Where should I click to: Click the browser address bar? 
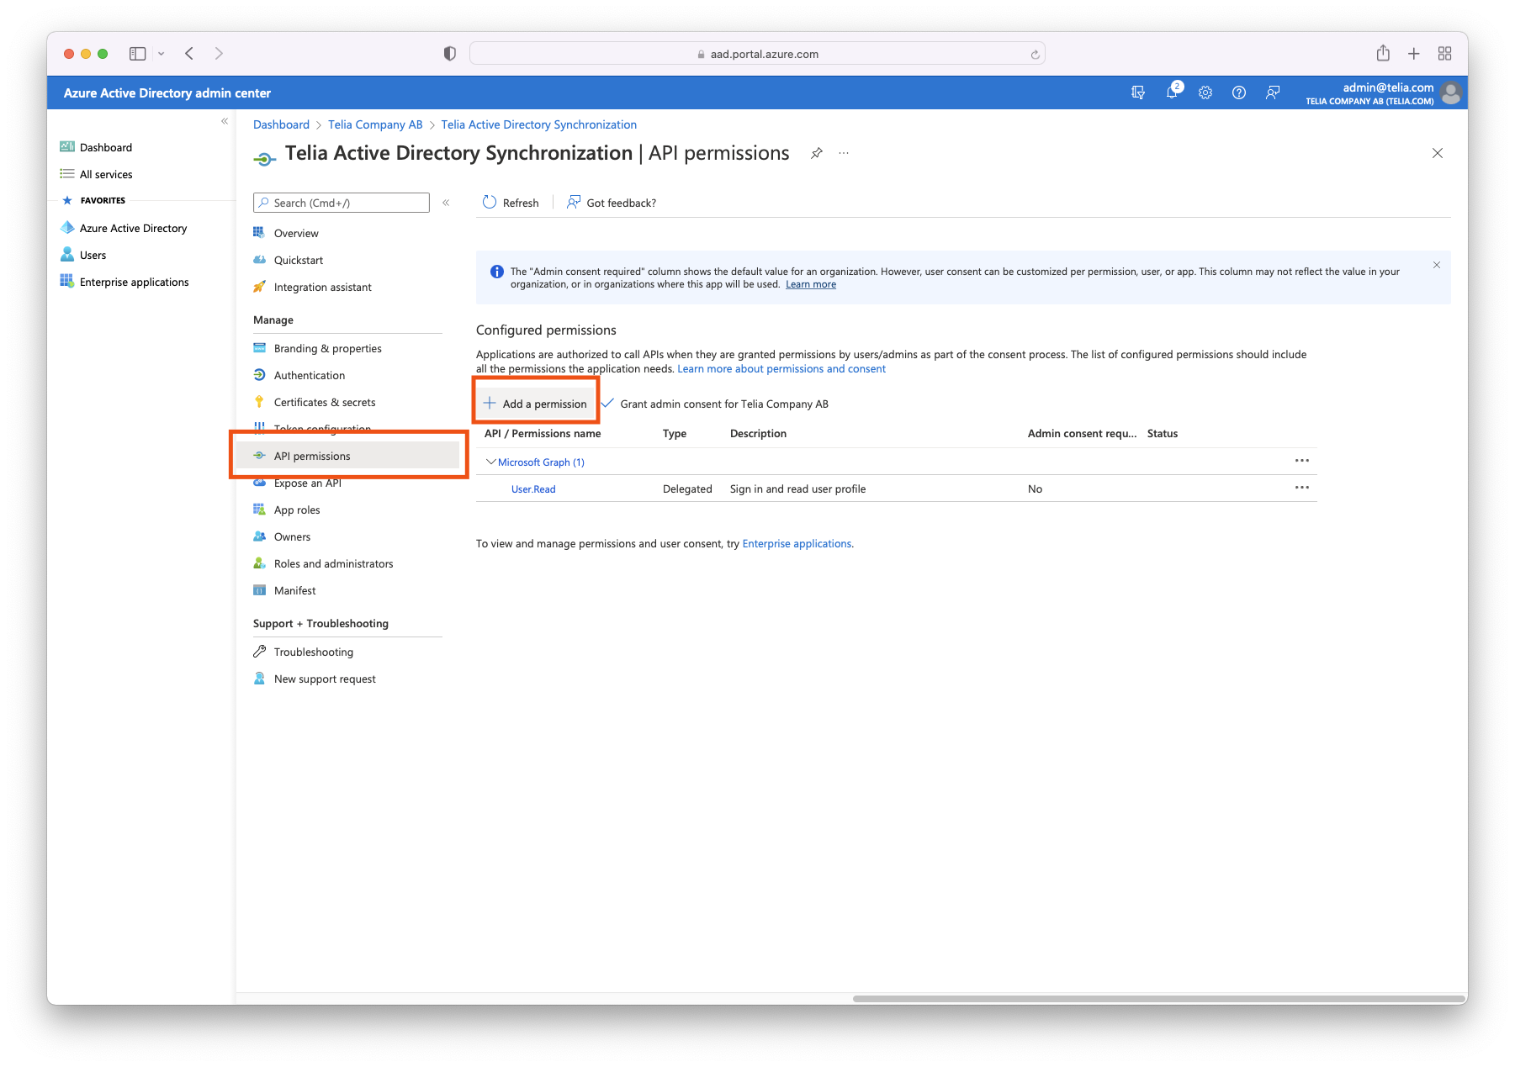click(757, 54)
